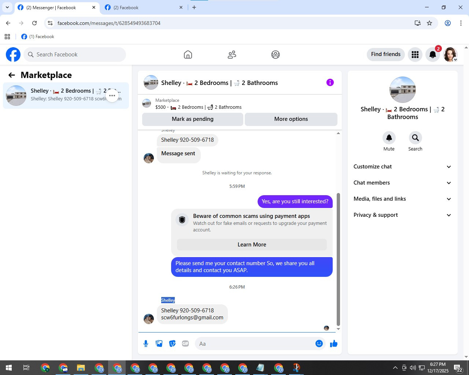
Task: Expand Privacy & support section
Action: pyautogui.click(x=402, y=215)
